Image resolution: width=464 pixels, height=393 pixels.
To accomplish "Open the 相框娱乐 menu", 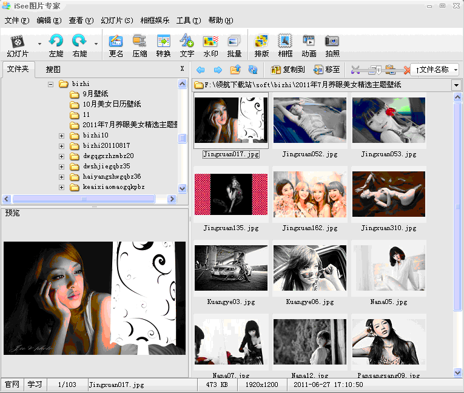I will pos(155,21).
